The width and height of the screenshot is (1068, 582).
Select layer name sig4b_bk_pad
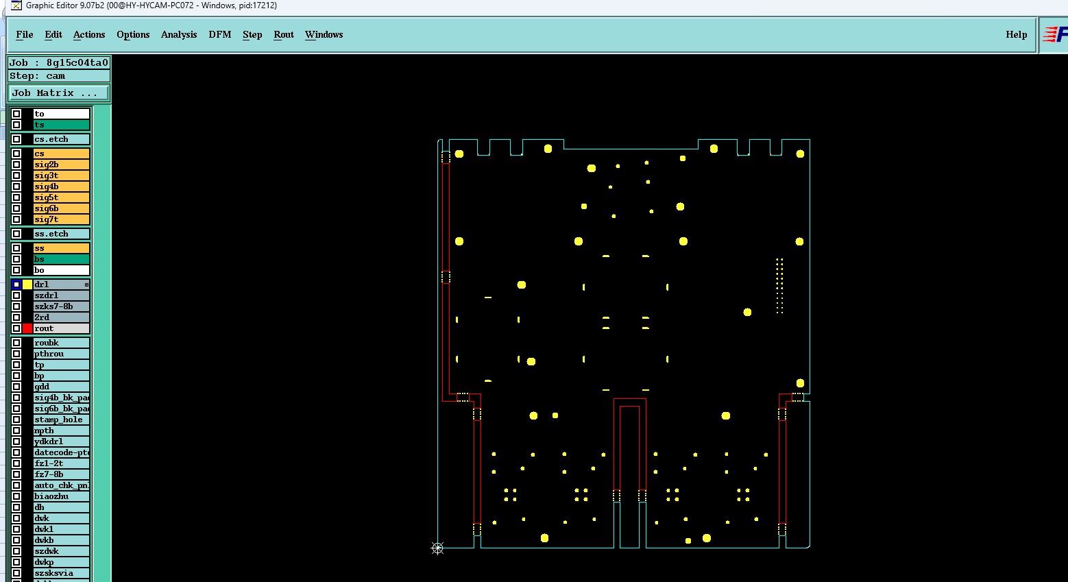point(62,398)
